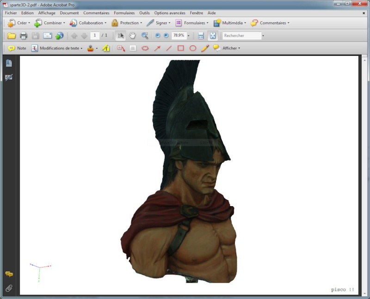Choose the Oval drawing tool
The width and height of the screenshot is (370, 299).
click(193, 49)
